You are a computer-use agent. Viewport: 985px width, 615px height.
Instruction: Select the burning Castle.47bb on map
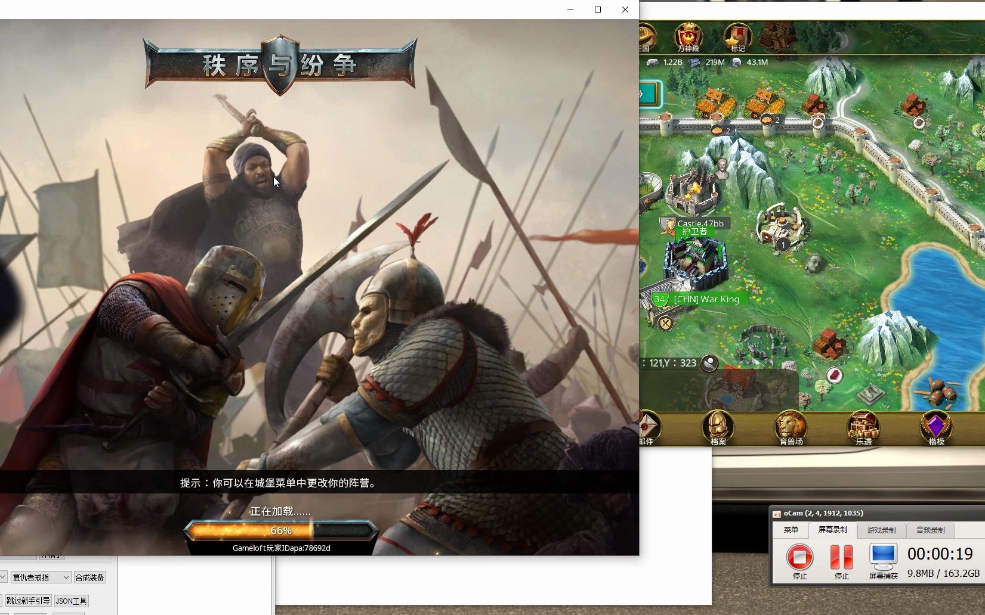tap(694, 191)
